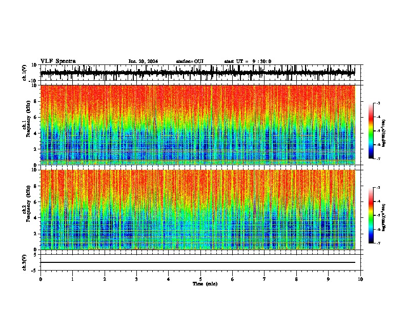
Task: Click the ch.1 voltage waveform strip
Action: (197, 73)
